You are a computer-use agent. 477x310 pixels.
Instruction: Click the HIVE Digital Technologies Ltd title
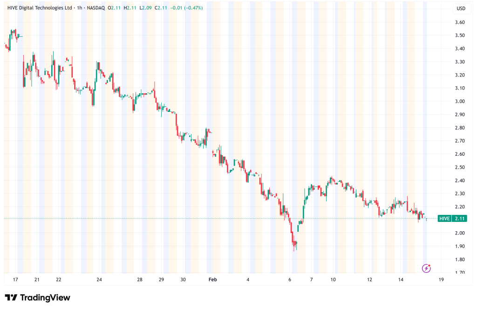click(x=40, y=8)
